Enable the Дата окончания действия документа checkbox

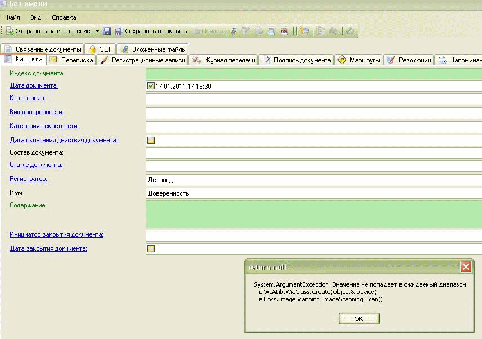pos(151,141)
